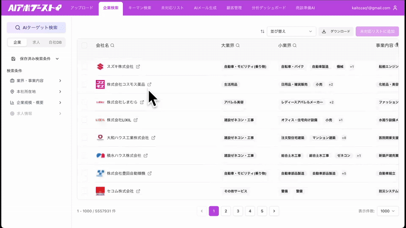406x228 pixels.
Task: Open external link icon for 大和ハウス工業株式会社
Action: pos(153,138)
